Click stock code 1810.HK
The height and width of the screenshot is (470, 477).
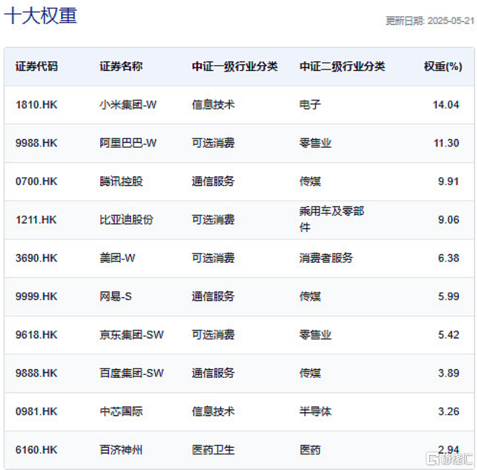[x=36, y=105]
